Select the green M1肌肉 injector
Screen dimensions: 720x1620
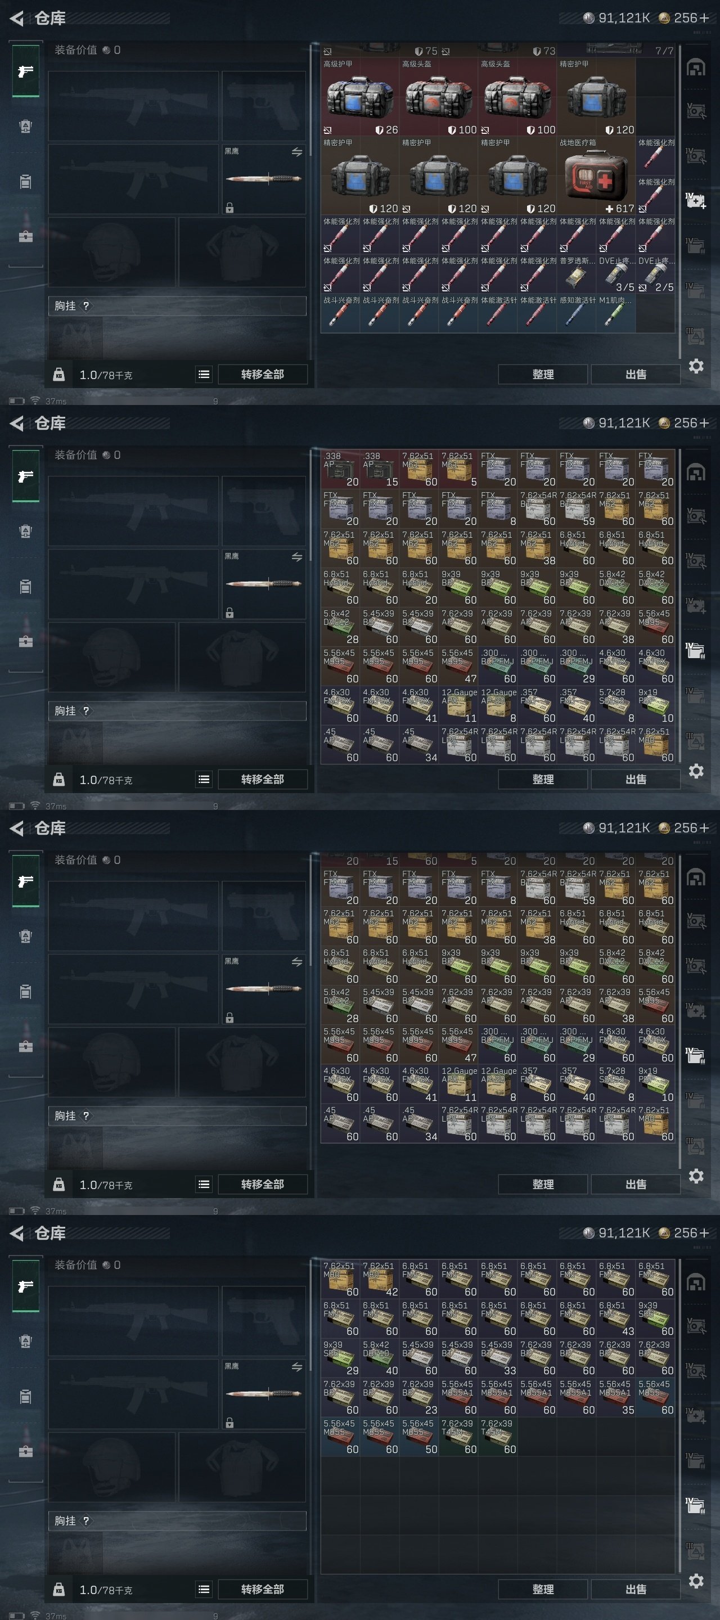click(615, 313)
